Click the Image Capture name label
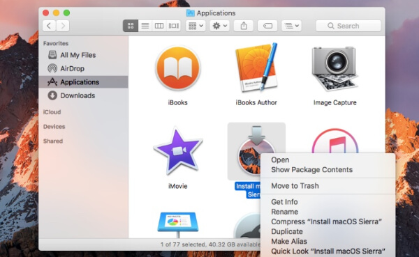This screenshot has height=257, width=419. click(335, 102)
